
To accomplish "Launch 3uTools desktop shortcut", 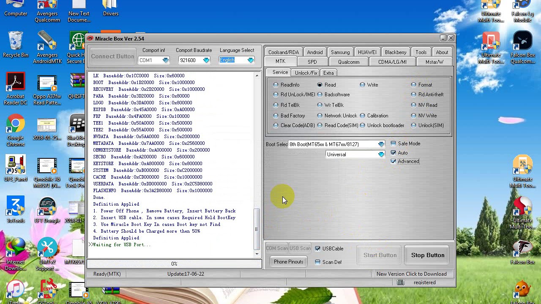I will [16, 210].
